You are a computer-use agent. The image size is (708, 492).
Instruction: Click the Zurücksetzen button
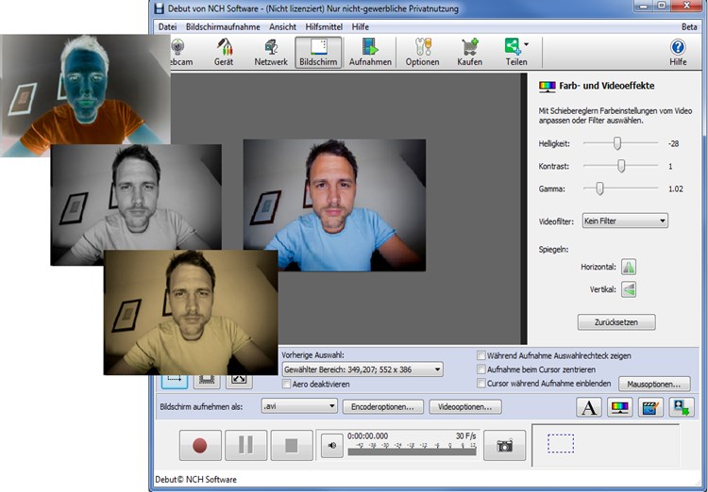pos(616,321)
